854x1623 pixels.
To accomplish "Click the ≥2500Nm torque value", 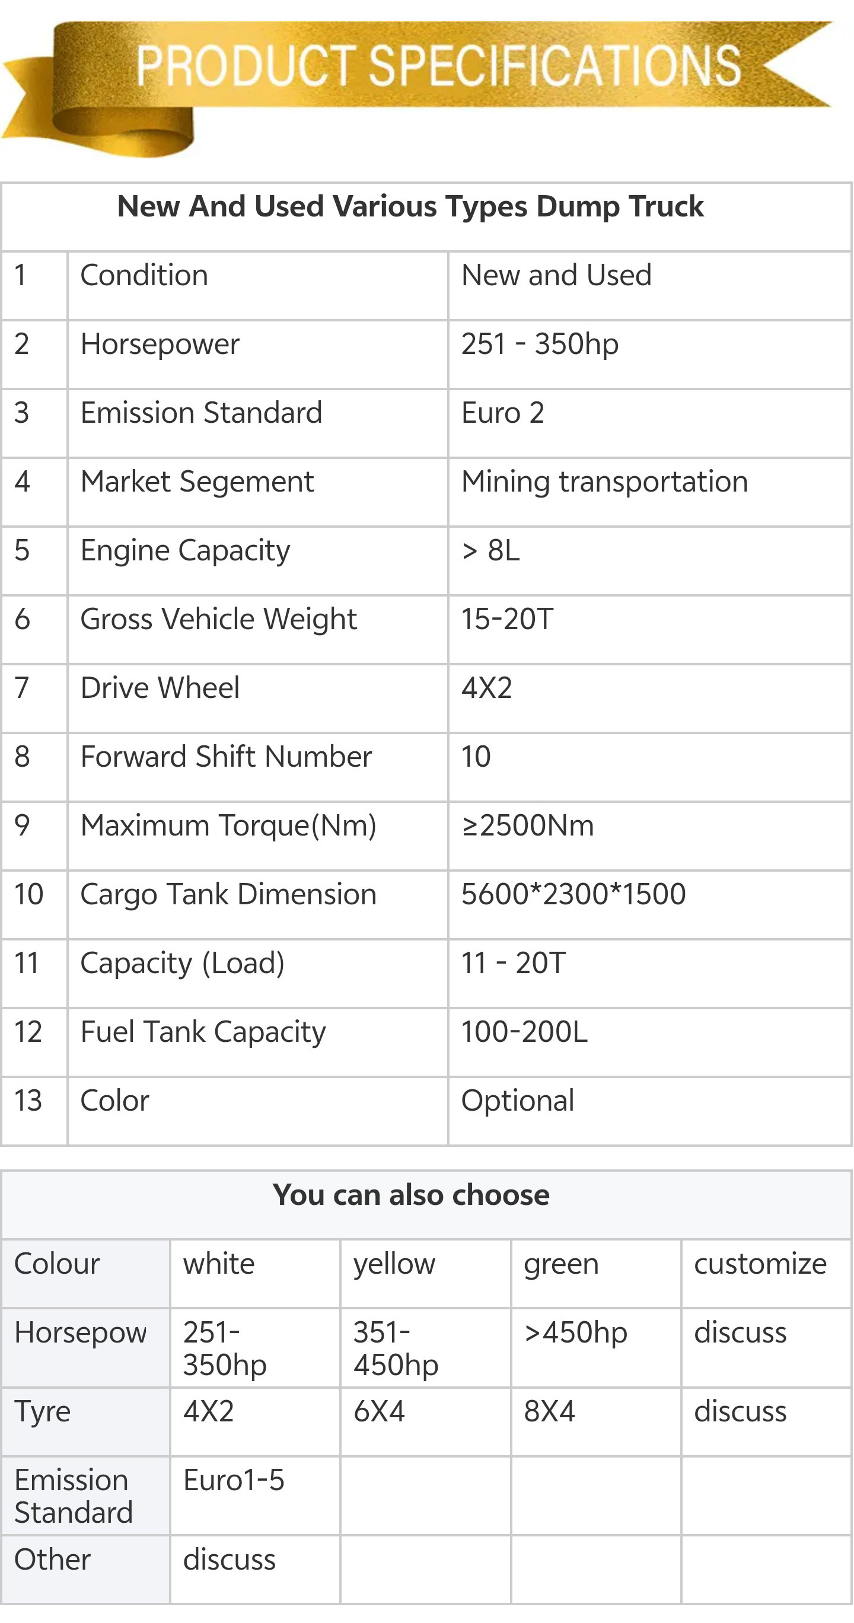I will coord(528,825).
